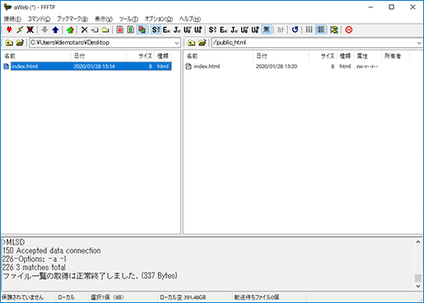The height and width of the screenshot is (303, 424).
Task: Sort remote pane by 名前 column
Action: click(x=218, y=56)
